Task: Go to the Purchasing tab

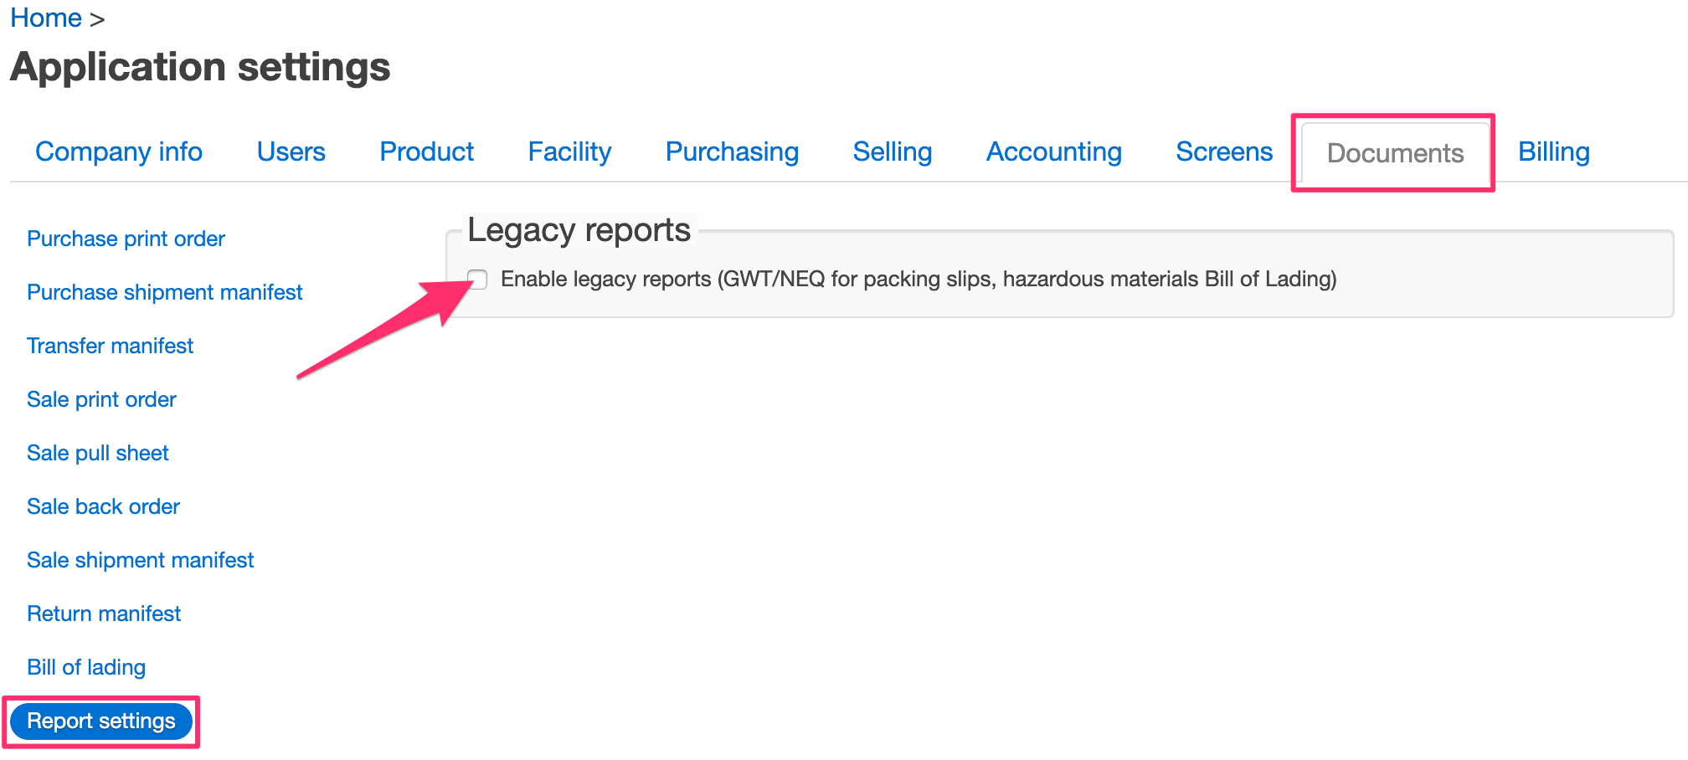Action: pyautogui.click(x=732, y=151)
